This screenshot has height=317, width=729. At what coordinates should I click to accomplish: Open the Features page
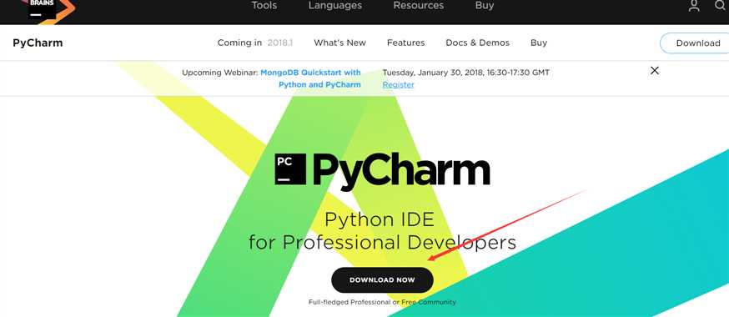pos(406,43)
